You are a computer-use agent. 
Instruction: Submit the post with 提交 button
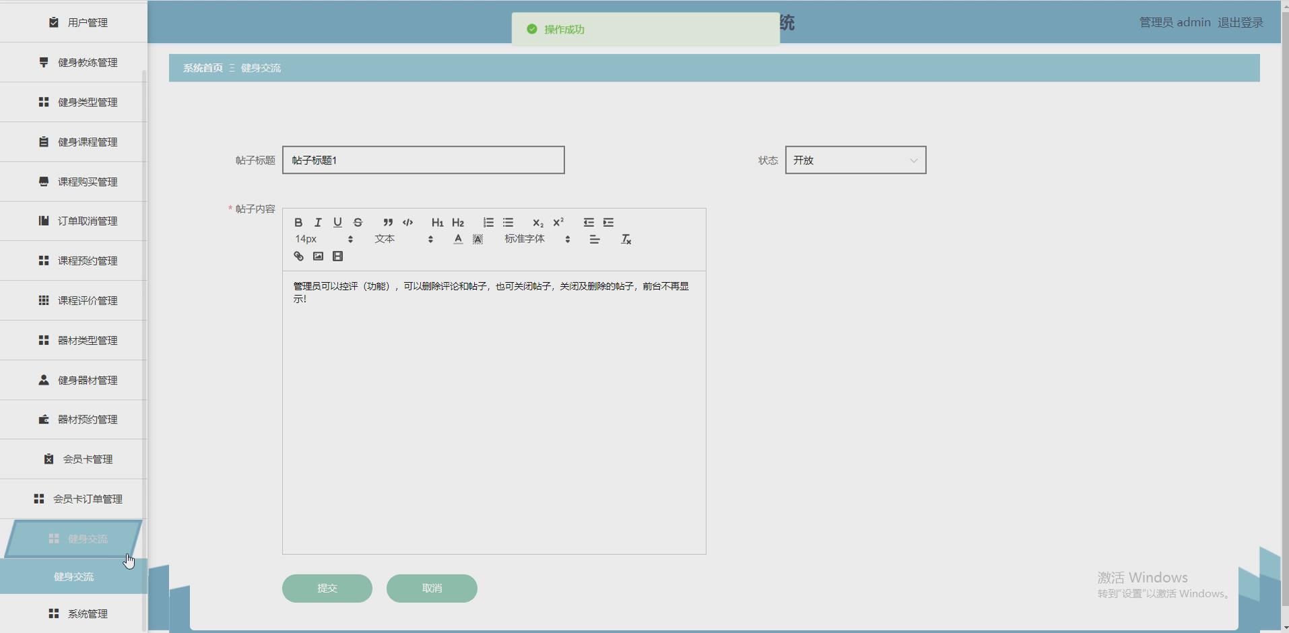tap(327, 589)
